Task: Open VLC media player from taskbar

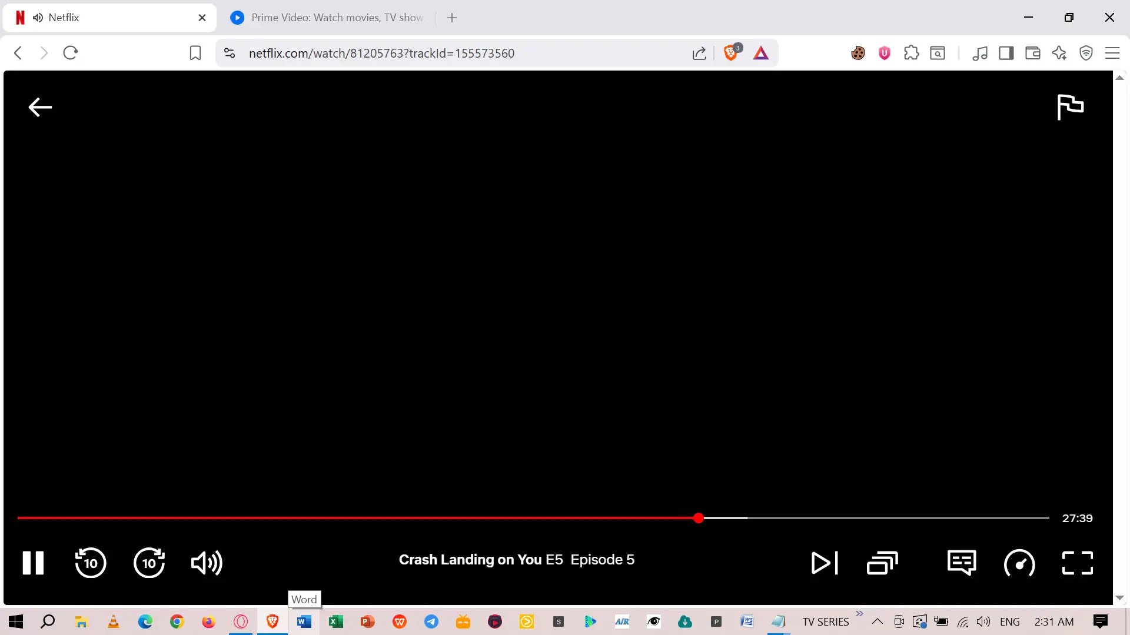Action: [114, 621]
